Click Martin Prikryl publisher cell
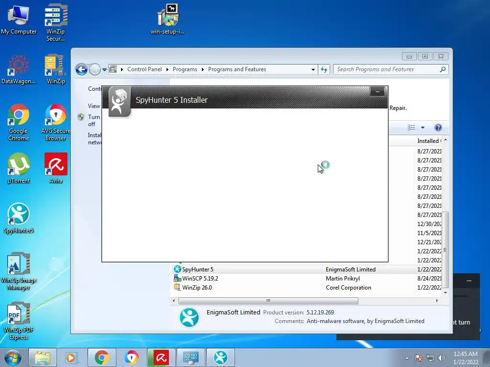 click(343, 278)
